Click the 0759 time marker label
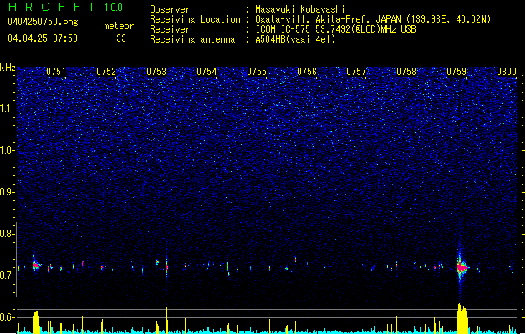 457,72
